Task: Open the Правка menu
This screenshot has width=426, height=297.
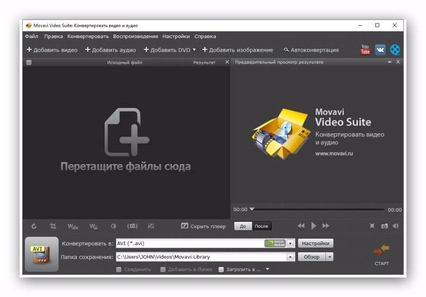Action: (x=54, y=36)
